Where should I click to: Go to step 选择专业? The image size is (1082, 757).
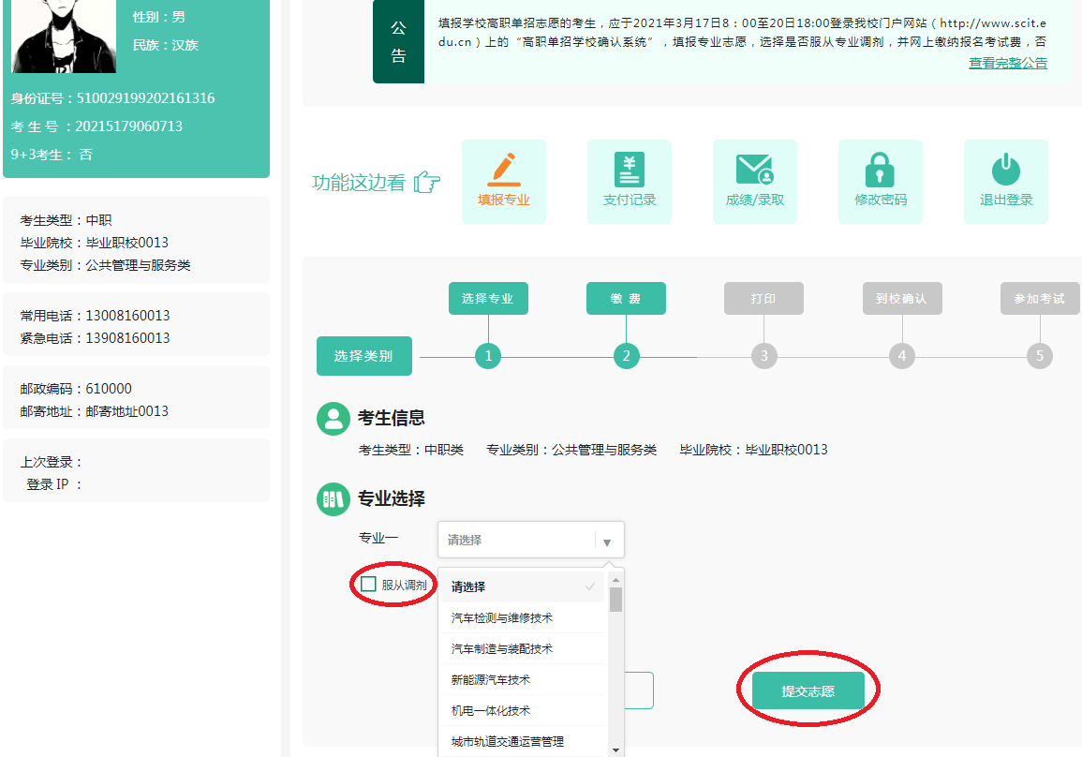coord(487,299)
